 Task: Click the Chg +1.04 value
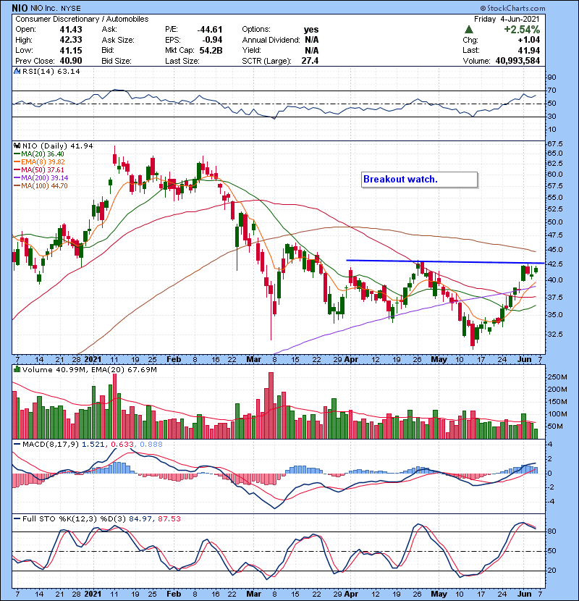pyautogui.click(x=531, y=40)
